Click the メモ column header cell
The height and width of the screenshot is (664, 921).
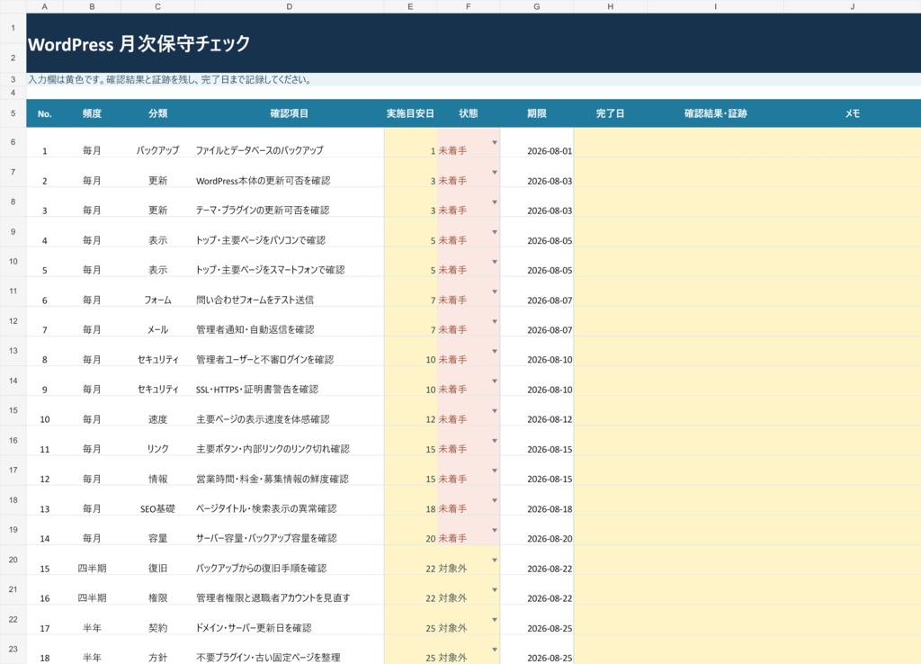(853, 113)
